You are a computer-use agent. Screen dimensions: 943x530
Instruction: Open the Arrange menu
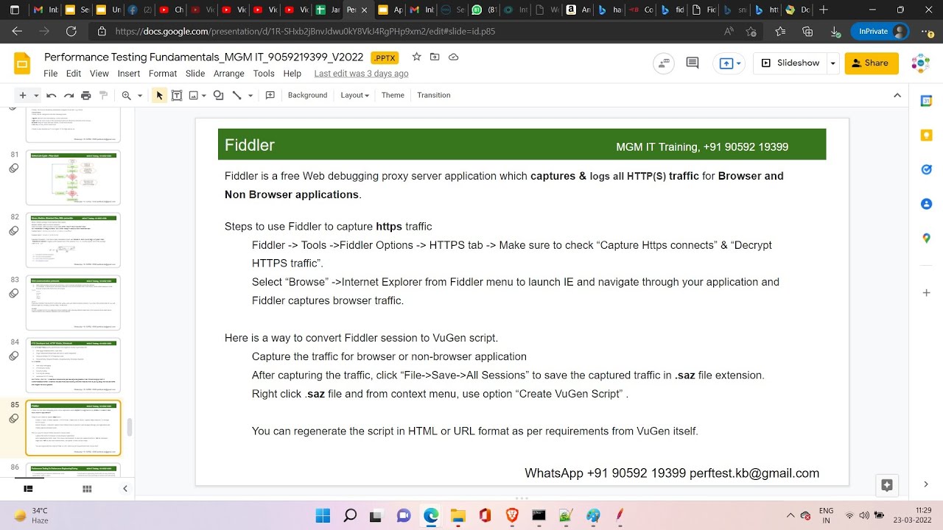click(229, 74)
